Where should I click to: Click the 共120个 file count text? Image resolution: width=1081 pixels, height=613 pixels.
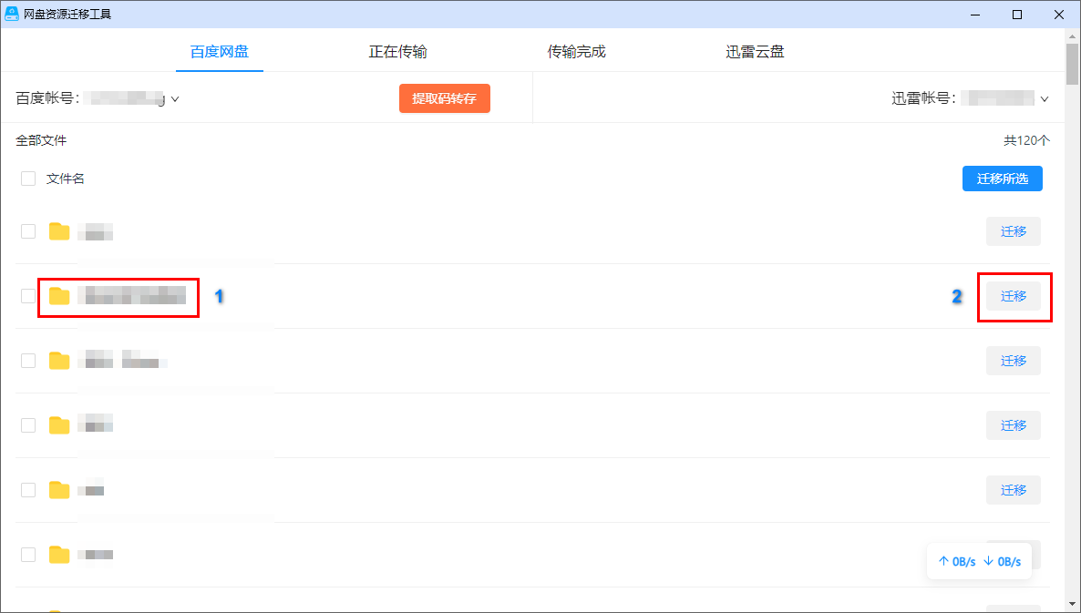tap(1026, 140)
